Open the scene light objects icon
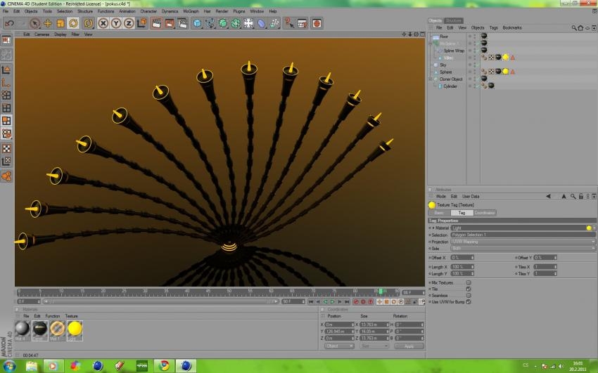The image size is (598, 373). 248,24
